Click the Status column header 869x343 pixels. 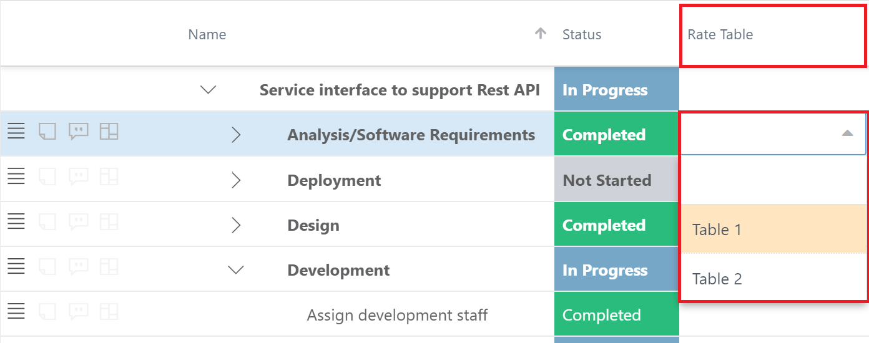[582, 34]
